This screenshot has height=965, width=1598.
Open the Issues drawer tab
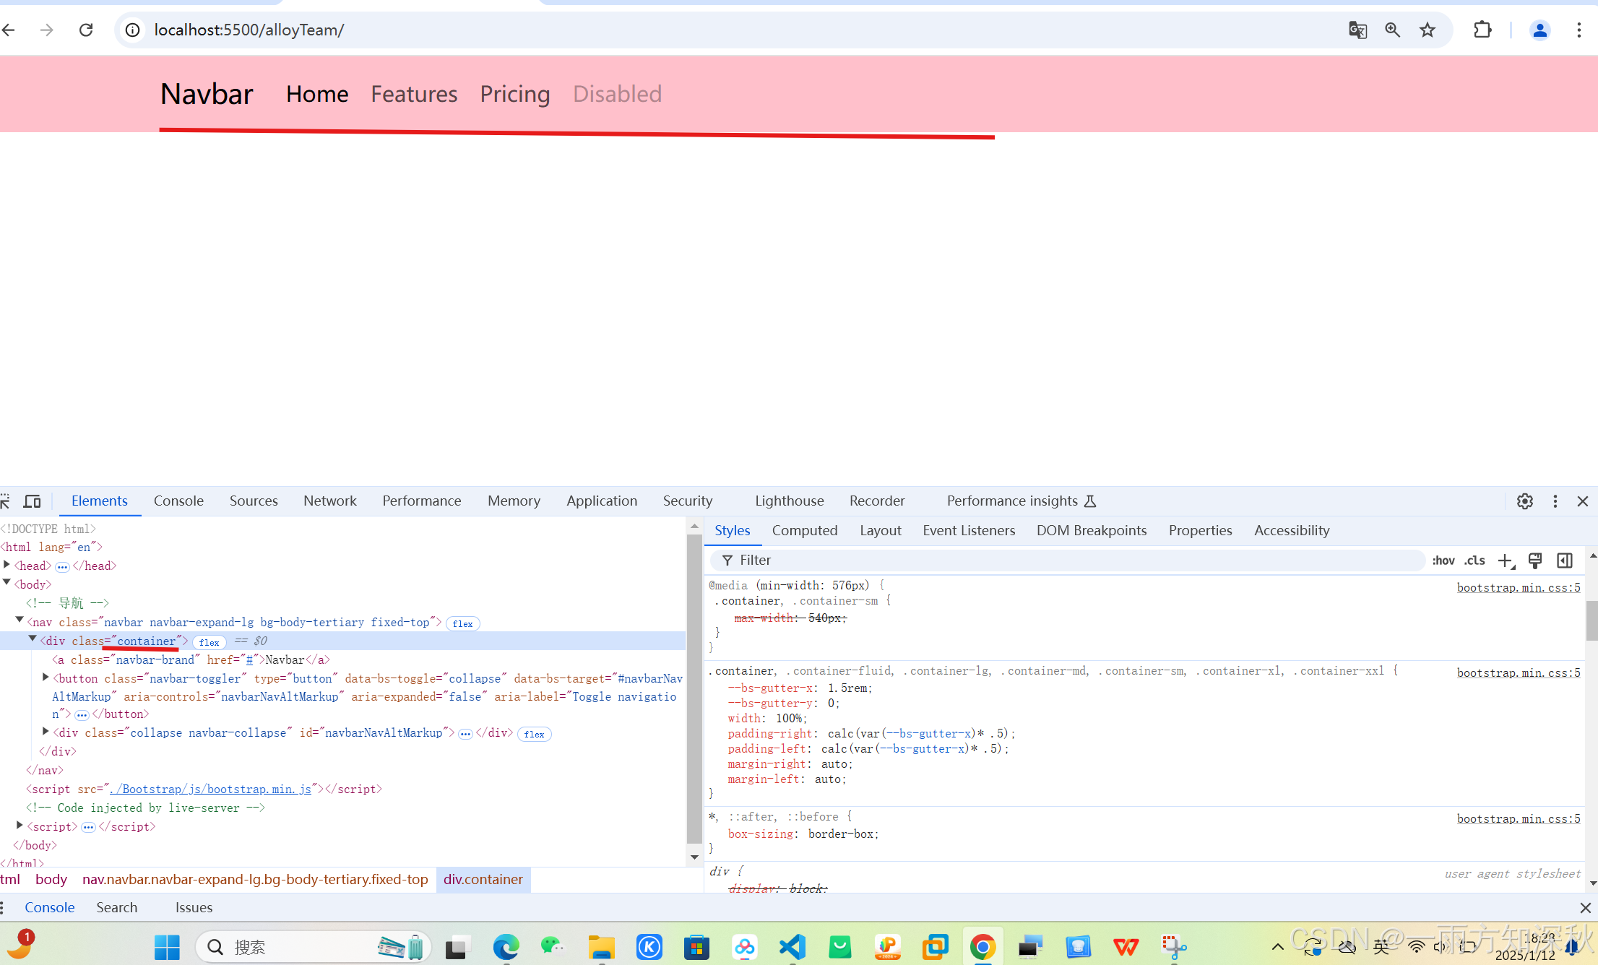(194, 907)
